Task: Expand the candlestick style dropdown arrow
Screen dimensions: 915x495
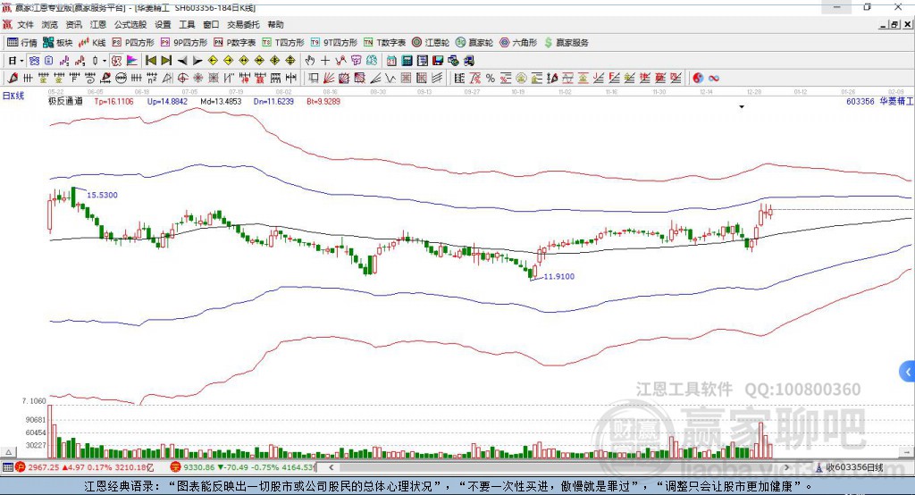Action: [105, 61]
